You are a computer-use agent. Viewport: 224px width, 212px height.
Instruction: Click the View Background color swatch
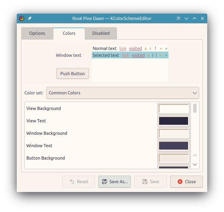point(174,108)
